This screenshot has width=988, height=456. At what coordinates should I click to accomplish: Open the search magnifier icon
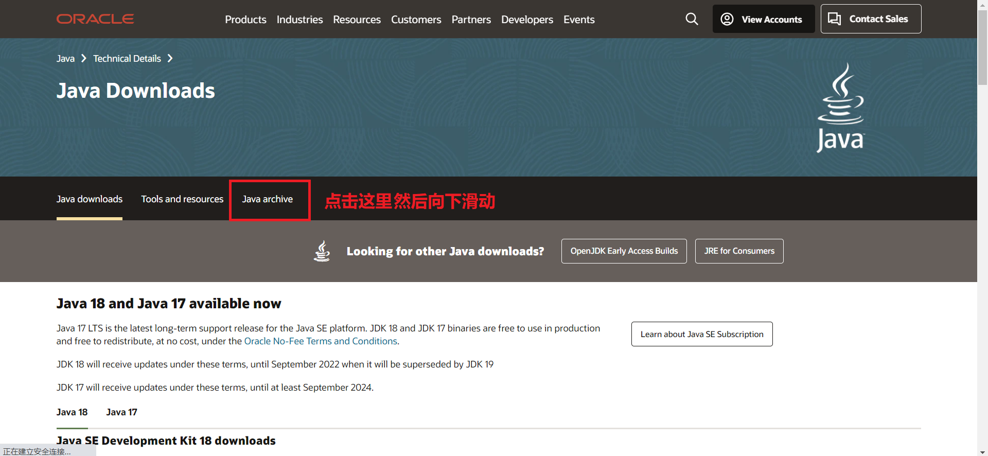pos(692,19)
